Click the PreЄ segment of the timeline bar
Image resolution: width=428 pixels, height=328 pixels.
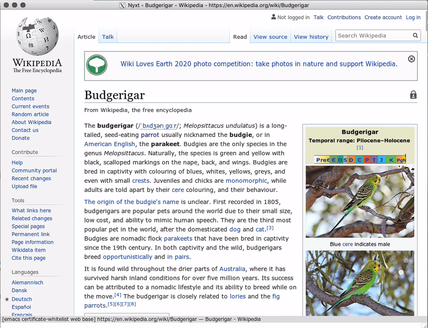[x=322, y=160]
